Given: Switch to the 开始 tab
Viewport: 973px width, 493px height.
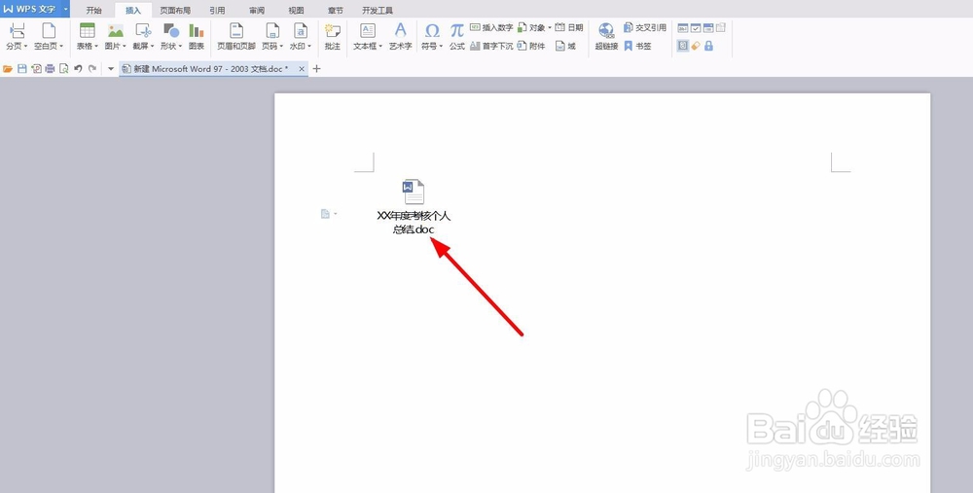Looking at the screenshot, I should click(93, 11).
